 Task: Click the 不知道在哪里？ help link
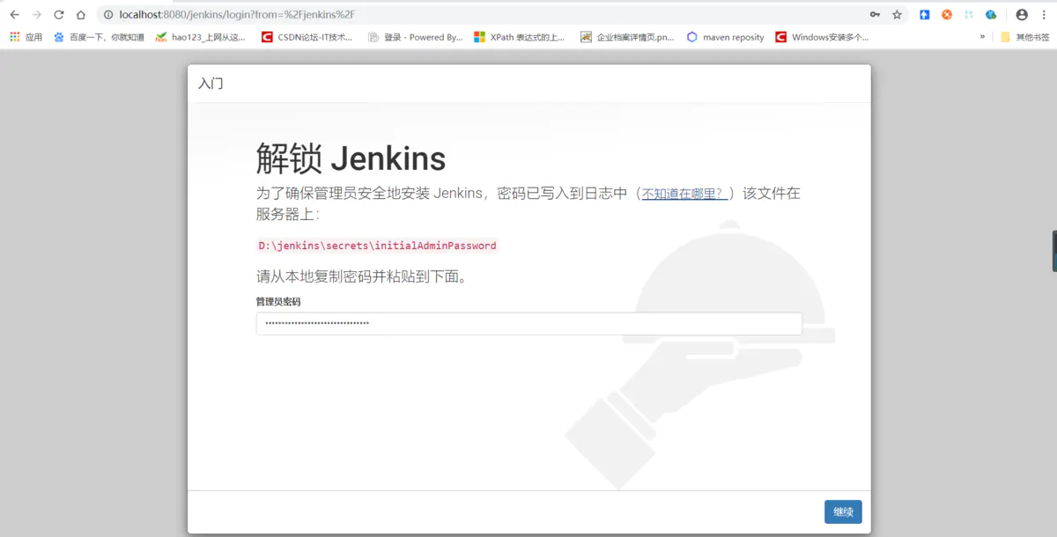(x=684, y=194)
